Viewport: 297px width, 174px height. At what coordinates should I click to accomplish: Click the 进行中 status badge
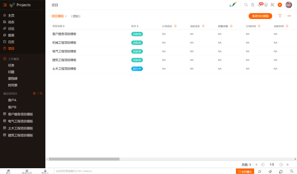[x=137, y=69]
